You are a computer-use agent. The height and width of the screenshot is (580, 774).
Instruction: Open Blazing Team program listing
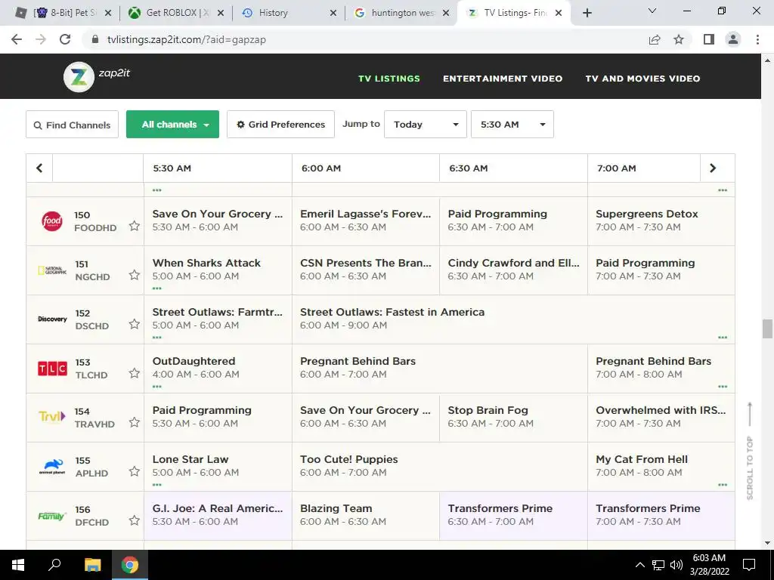coord(366,515)
